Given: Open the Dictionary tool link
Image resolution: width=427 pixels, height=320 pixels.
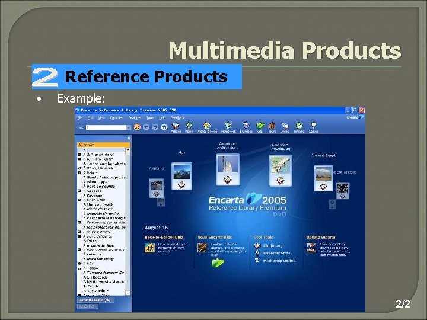Looking at the screenshot, I should (x=273, y=246).
